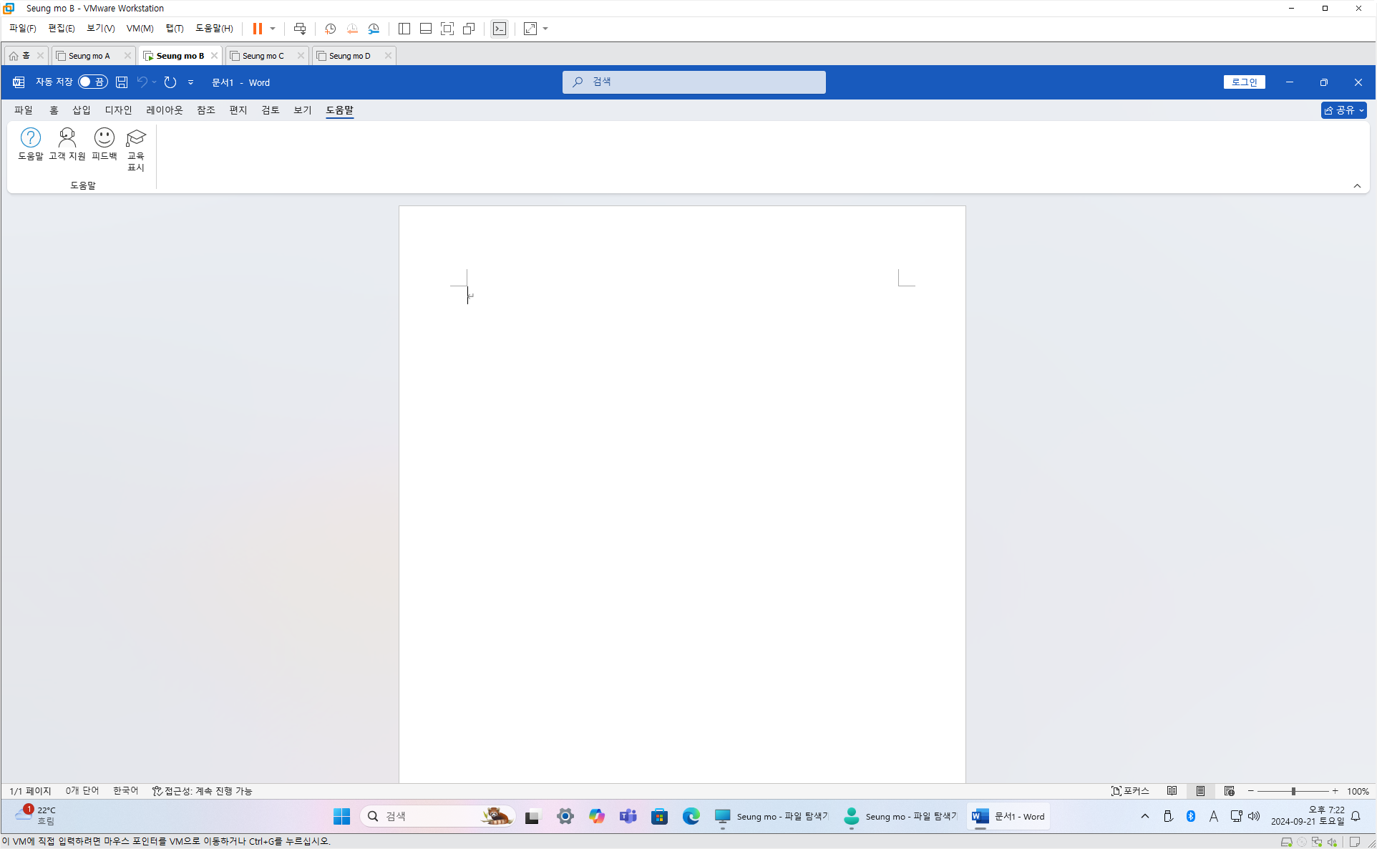Switch to the Seung mo C tab
Screen dimensions: 1377x849
[x=263, y=56]
